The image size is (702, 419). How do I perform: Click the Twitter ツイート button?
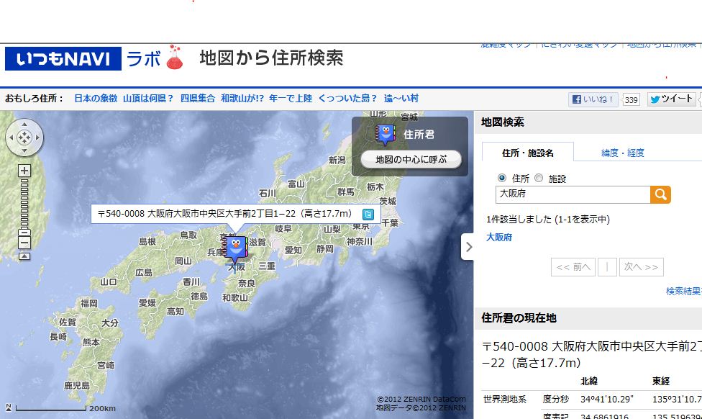click(671, 99)
